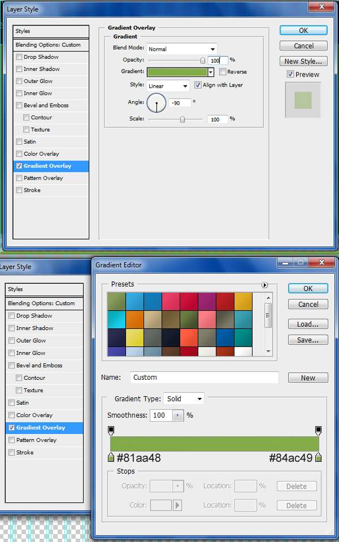Image resolution: width=339 pixels, height=542 pixels.
Task: Pick the orange gradient preset swatch
Action: [134, 319]
